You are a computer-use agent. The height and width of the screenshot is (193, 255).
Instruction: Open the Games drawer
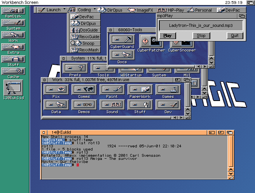click(168, 89)
